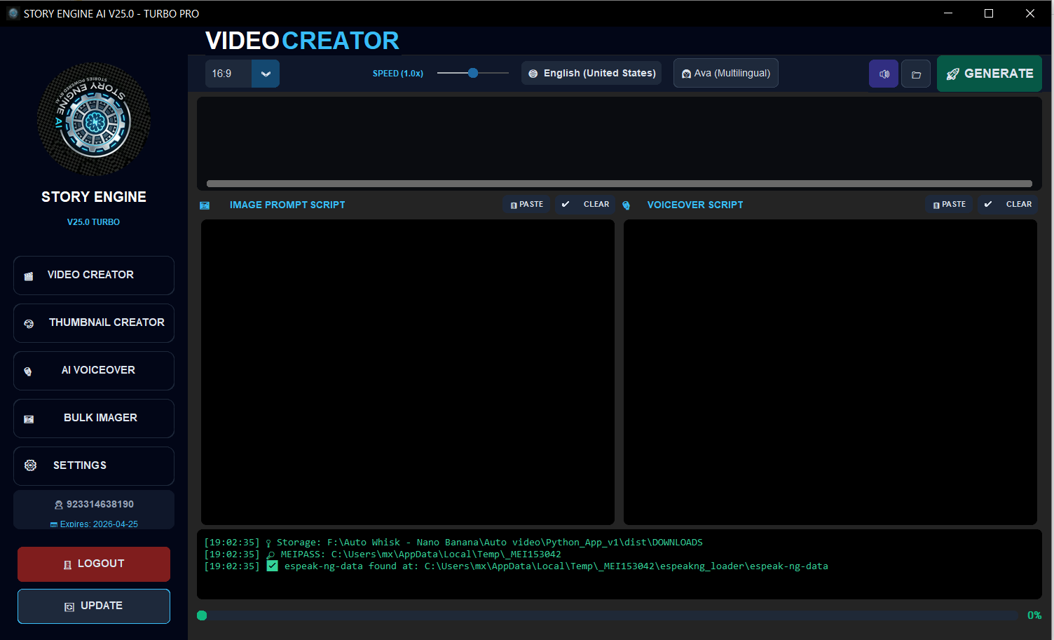1054x640 pixels.
Task: Click the rocket icon on Generate
Action: (953, 73)
